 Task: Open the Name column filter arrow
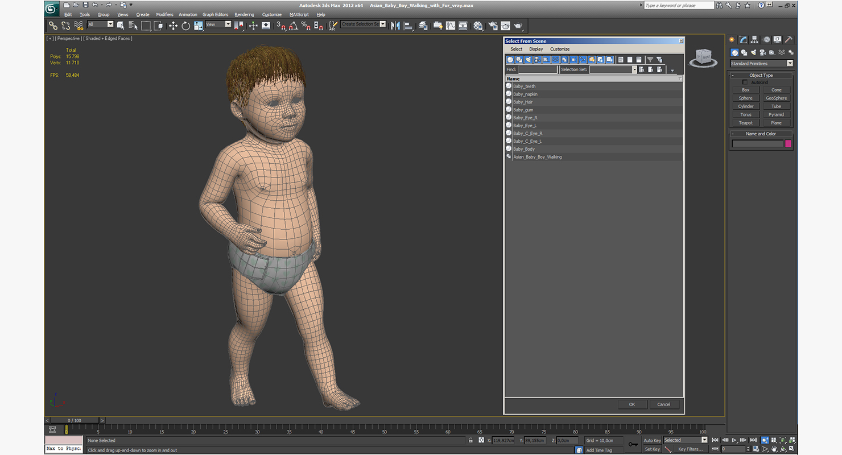[x=680, y=79]
